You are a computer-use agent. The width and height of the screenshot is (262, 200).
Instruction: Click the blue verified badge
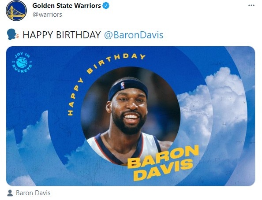click(106, 6)
